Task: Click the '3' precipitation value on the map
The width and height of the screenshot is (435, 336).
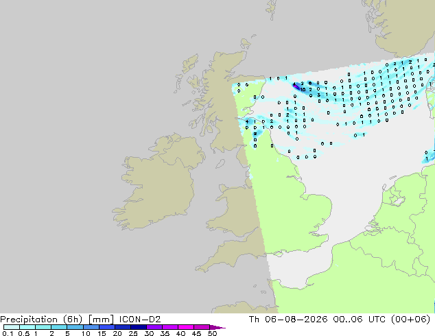Action: point(319,95)
